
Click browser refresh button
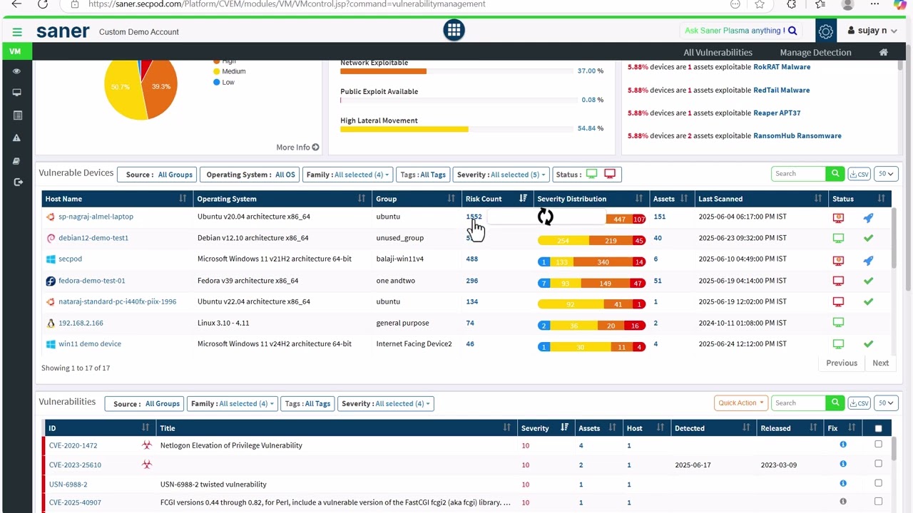pos(42,4)
